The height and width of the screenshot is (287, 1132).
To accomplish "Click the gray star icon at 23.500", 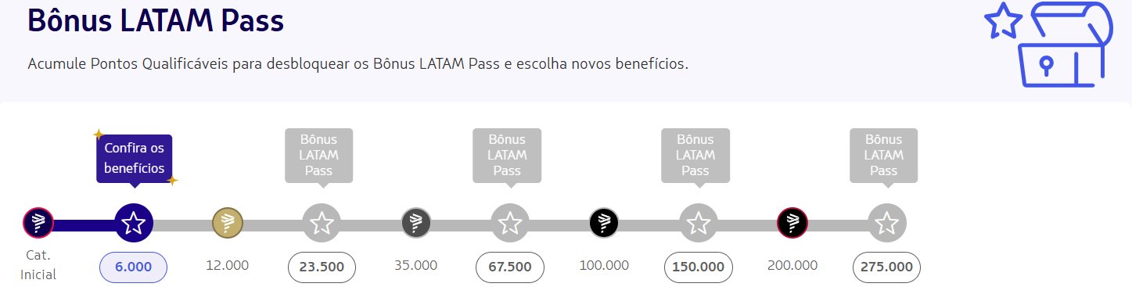I will [x=322, y=224].
